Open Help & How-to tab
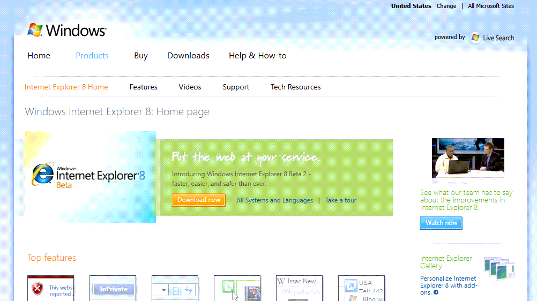This screenshot has height=301, width=537. click(258, 56)
